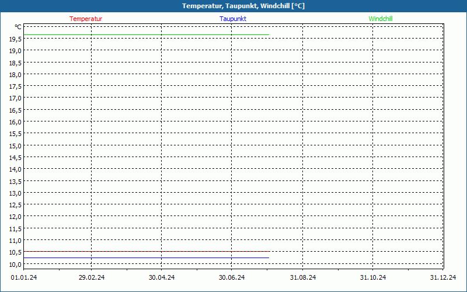Click the °C unit label on the y-axis
This screenshot has height=292, width=467.
[18, 27]
